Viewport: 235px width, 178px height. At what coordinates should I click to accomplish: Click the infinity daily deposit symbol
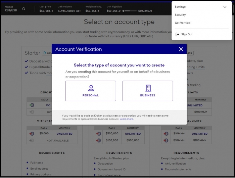point(48,105)
